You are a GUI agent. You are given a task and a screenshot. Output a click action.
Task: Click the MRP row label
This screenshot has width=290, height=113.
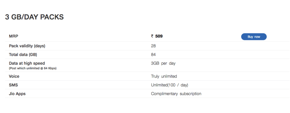coord(14,36)
